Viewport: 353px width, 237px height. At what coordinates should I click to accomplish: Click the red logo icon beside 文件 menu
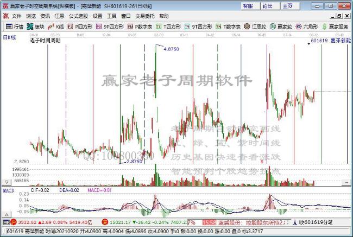click(x=6, y=16)
